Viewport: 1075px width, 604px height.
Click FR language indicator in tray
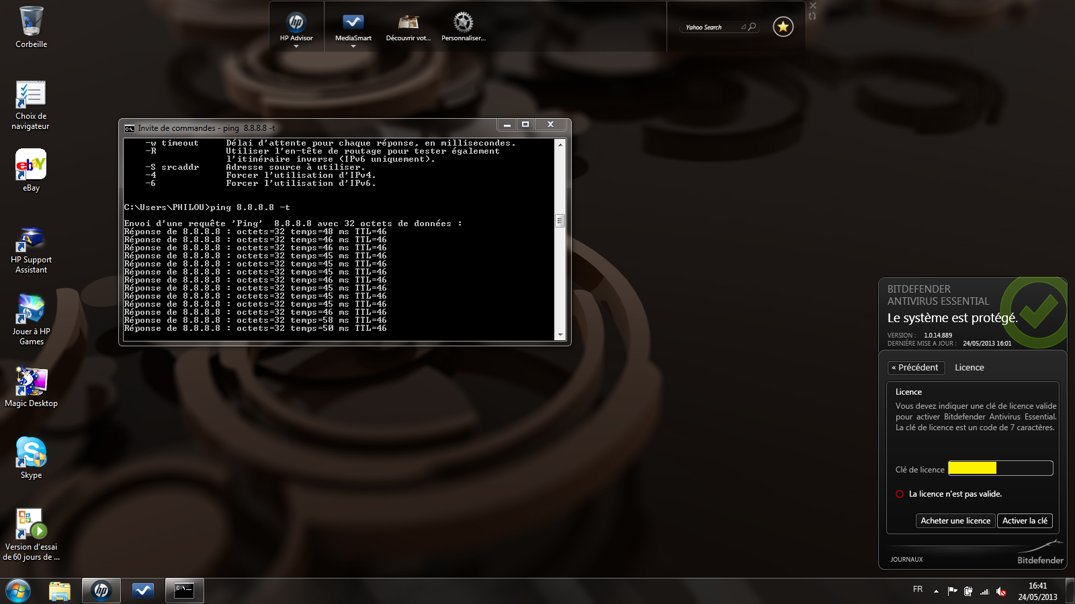pos(918,589)
